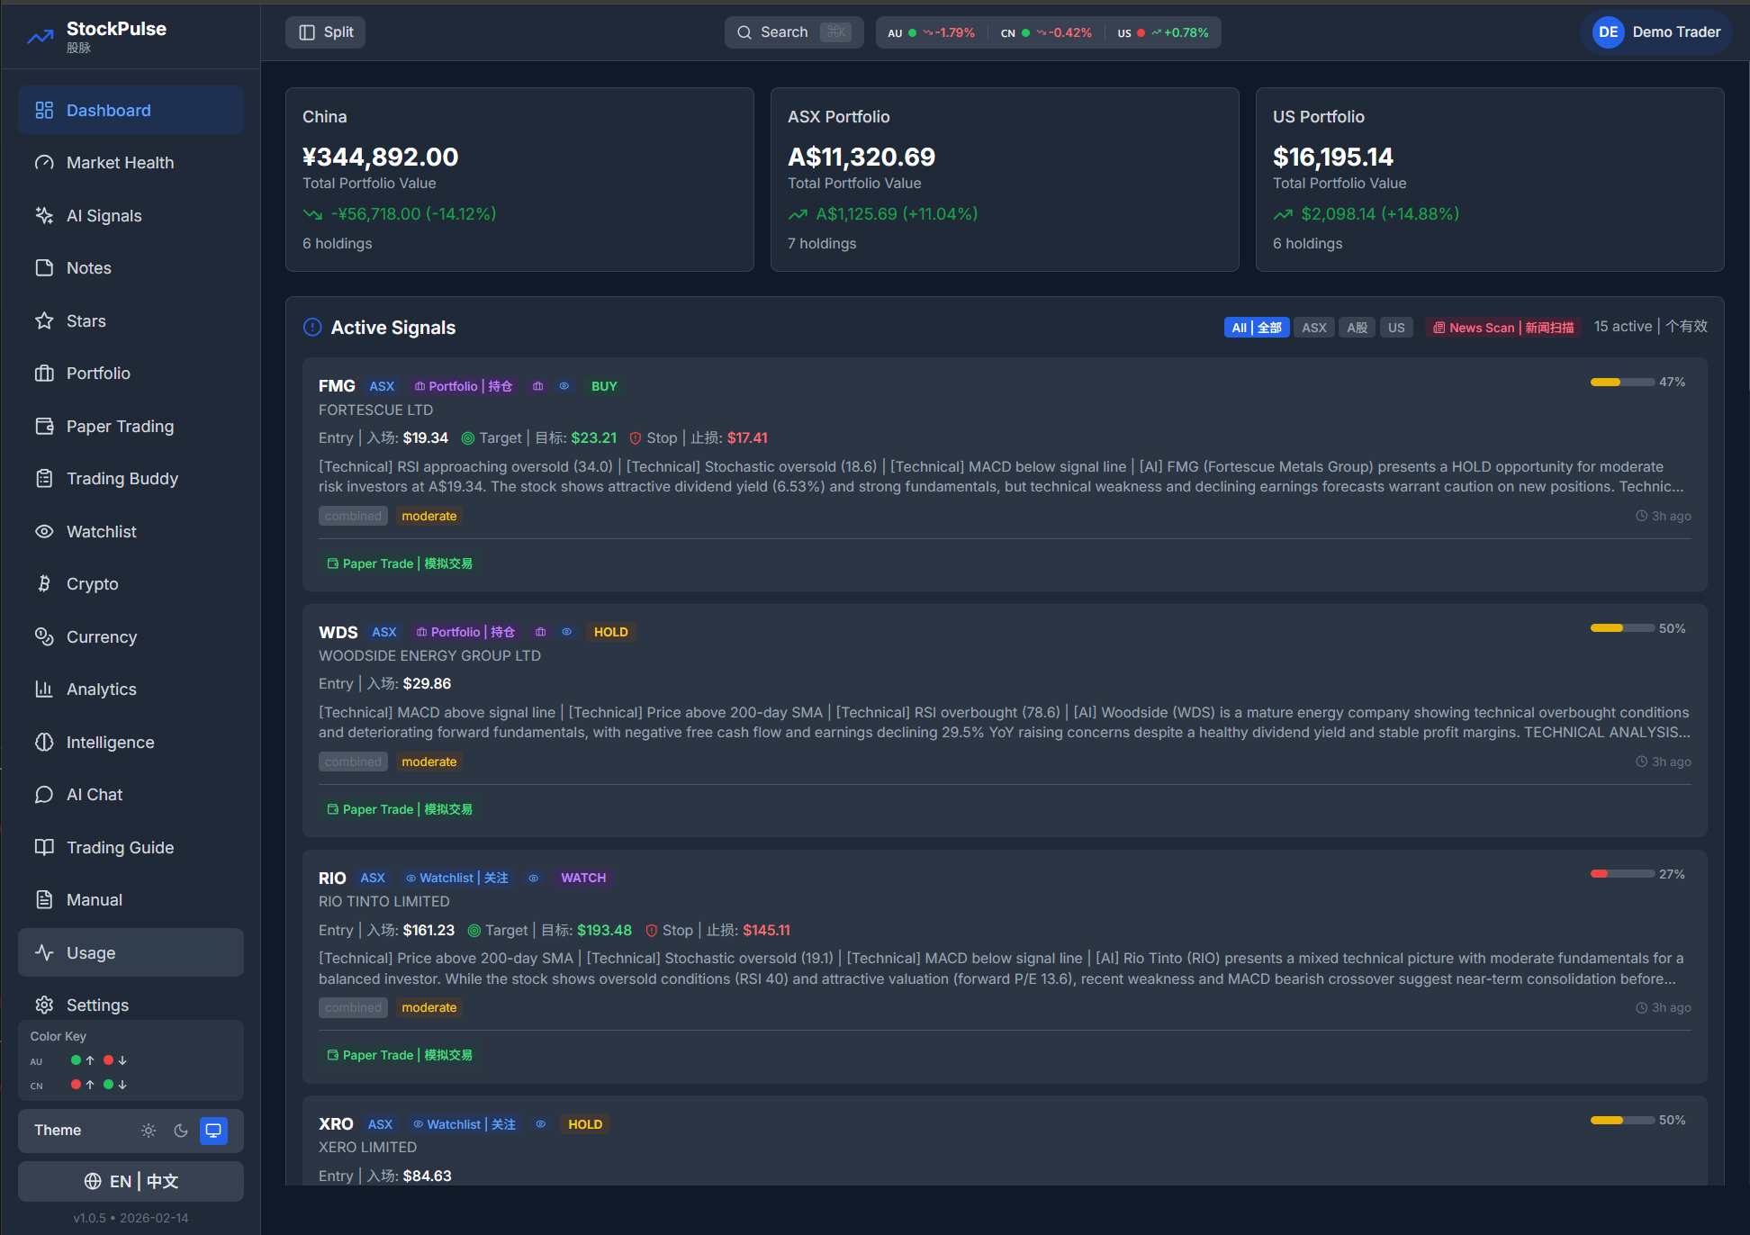Open the Demo Trader account menu

coord(1655,32)
